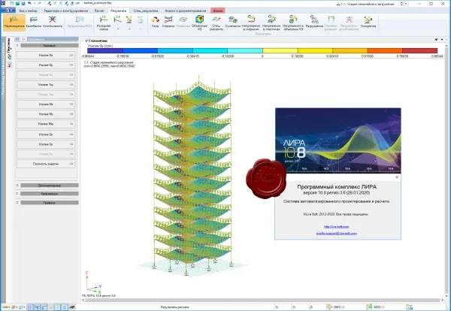Open the Спец. результаты tab
Screen dimensions: 451x311
click(x=146, y=11)
